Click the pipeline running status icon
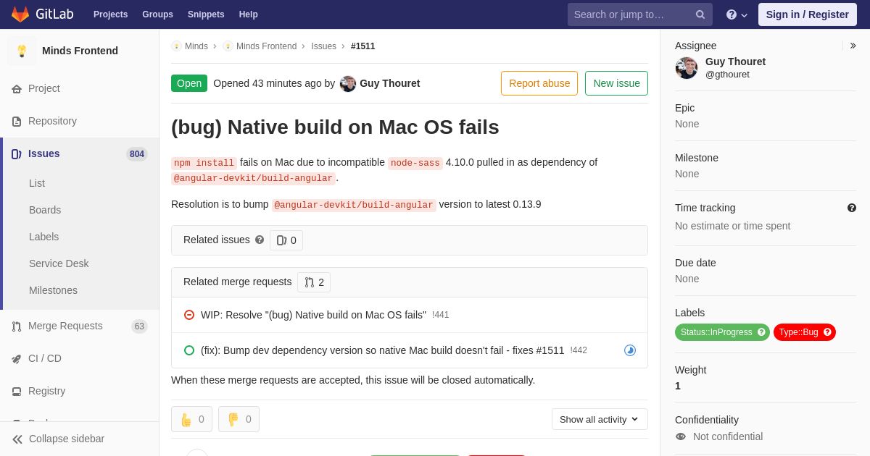870x456 pixels. [630, 350]
